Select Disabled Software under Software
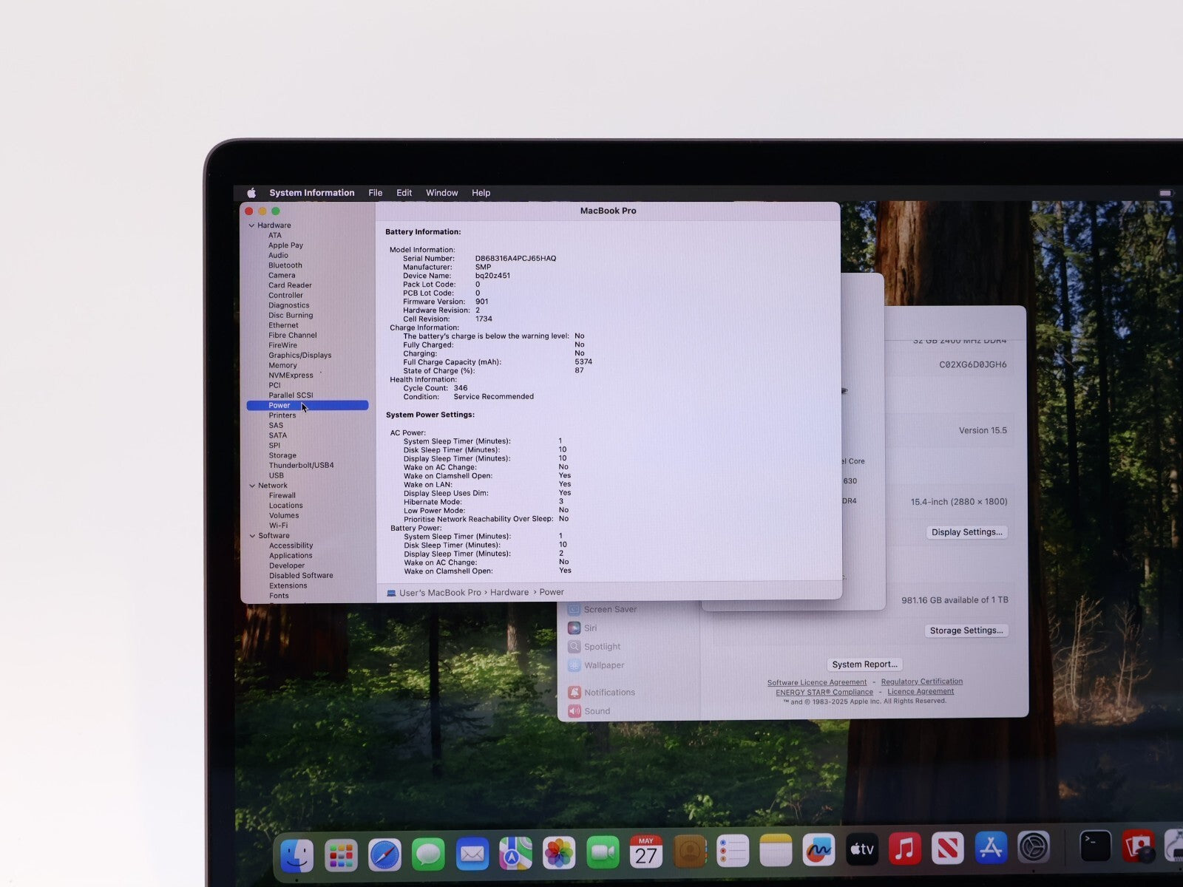 tap(301, 576)
